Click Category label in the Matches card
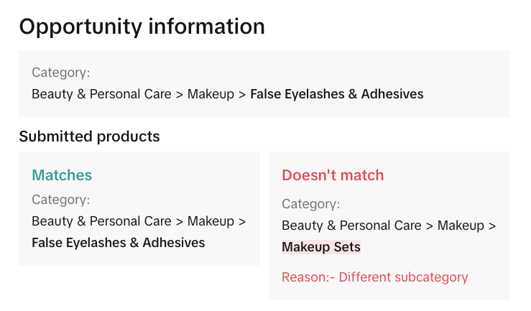This screenshot has height=311, width=531. (61, 200)
